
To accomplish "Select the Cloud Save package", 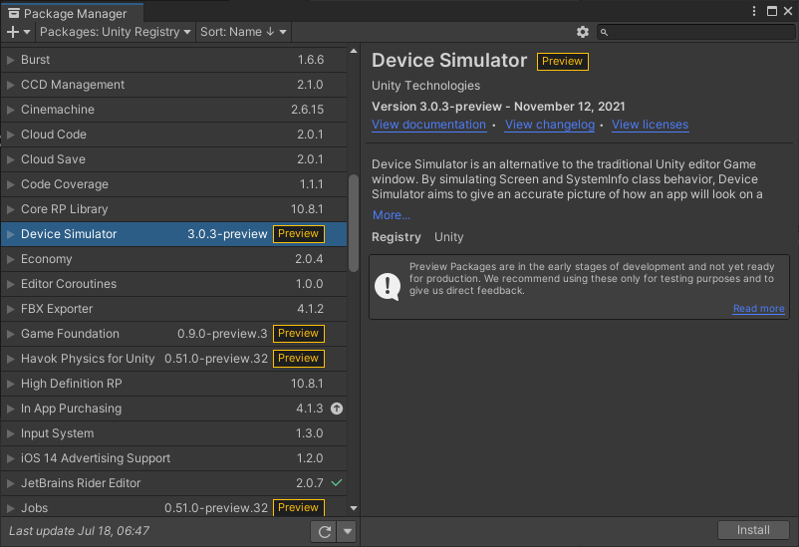I will 173,159.
